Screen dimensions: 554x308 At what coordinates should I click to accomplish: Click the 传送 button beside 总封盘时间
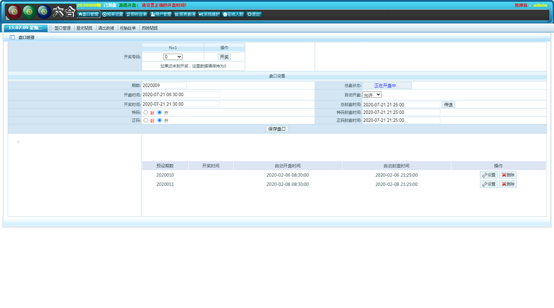pyautogui.click(x=448, y=105)
